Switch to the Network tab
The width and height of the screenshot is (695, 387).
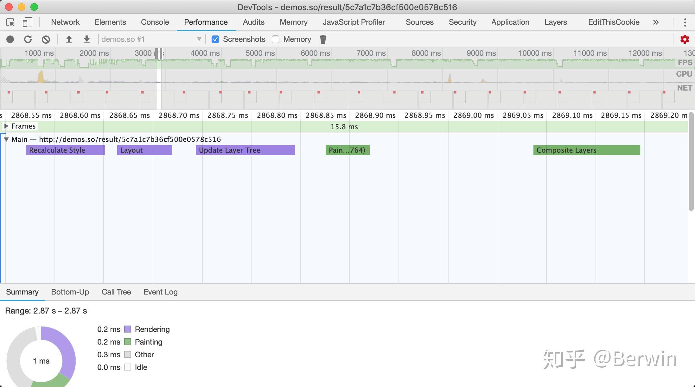65,22
